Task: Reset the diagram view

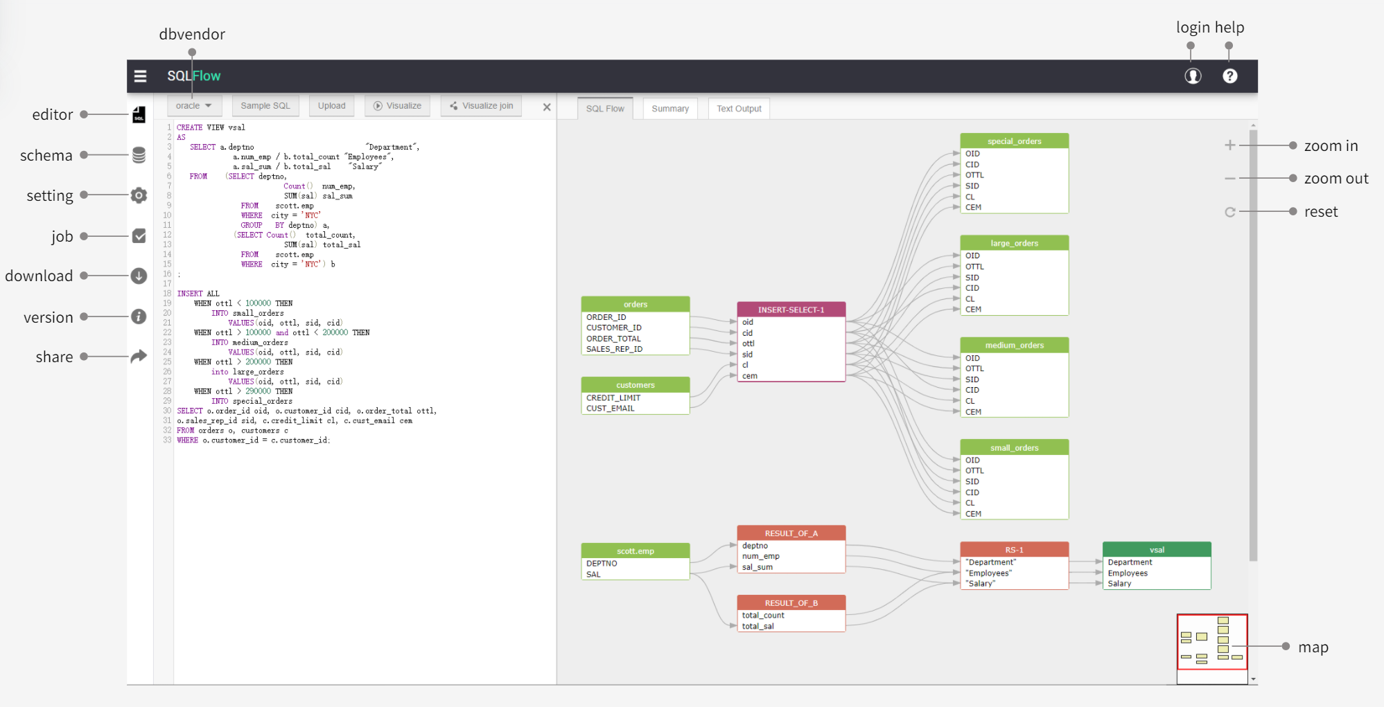Action: [x=1230, y=212]
